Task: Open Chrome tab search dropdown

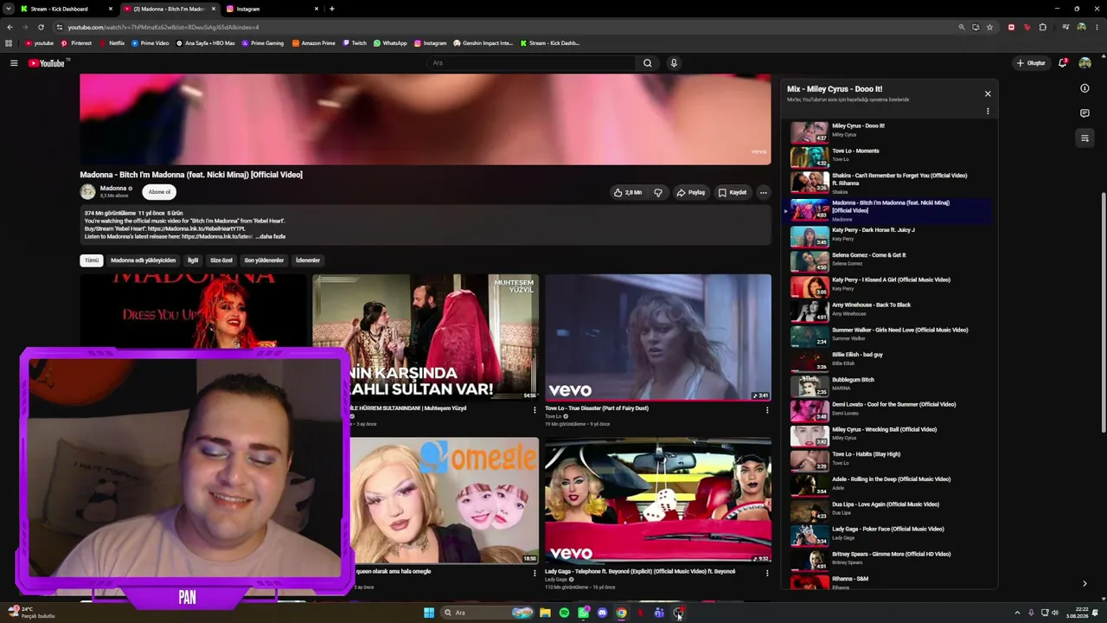Action: coord(10,9)
